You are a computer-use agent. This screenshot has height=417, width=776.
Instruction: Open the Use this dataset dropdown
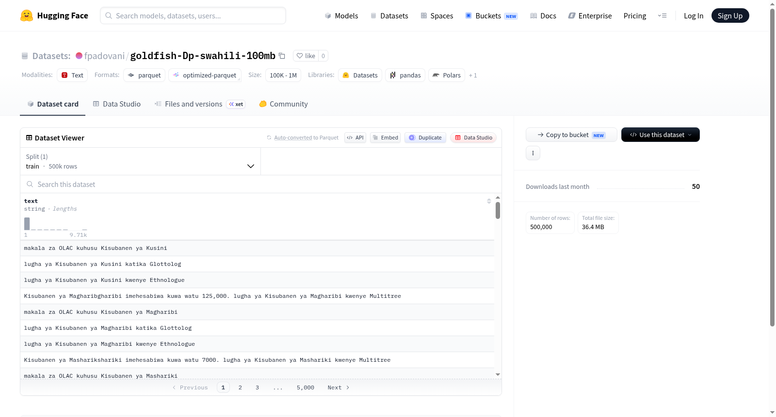(x=661, y=135)
